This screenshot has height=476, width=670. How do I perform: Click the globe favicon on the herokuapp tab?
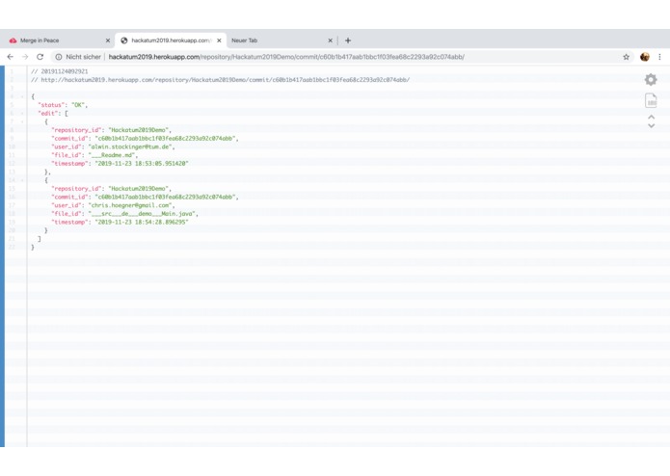point(124,40)
